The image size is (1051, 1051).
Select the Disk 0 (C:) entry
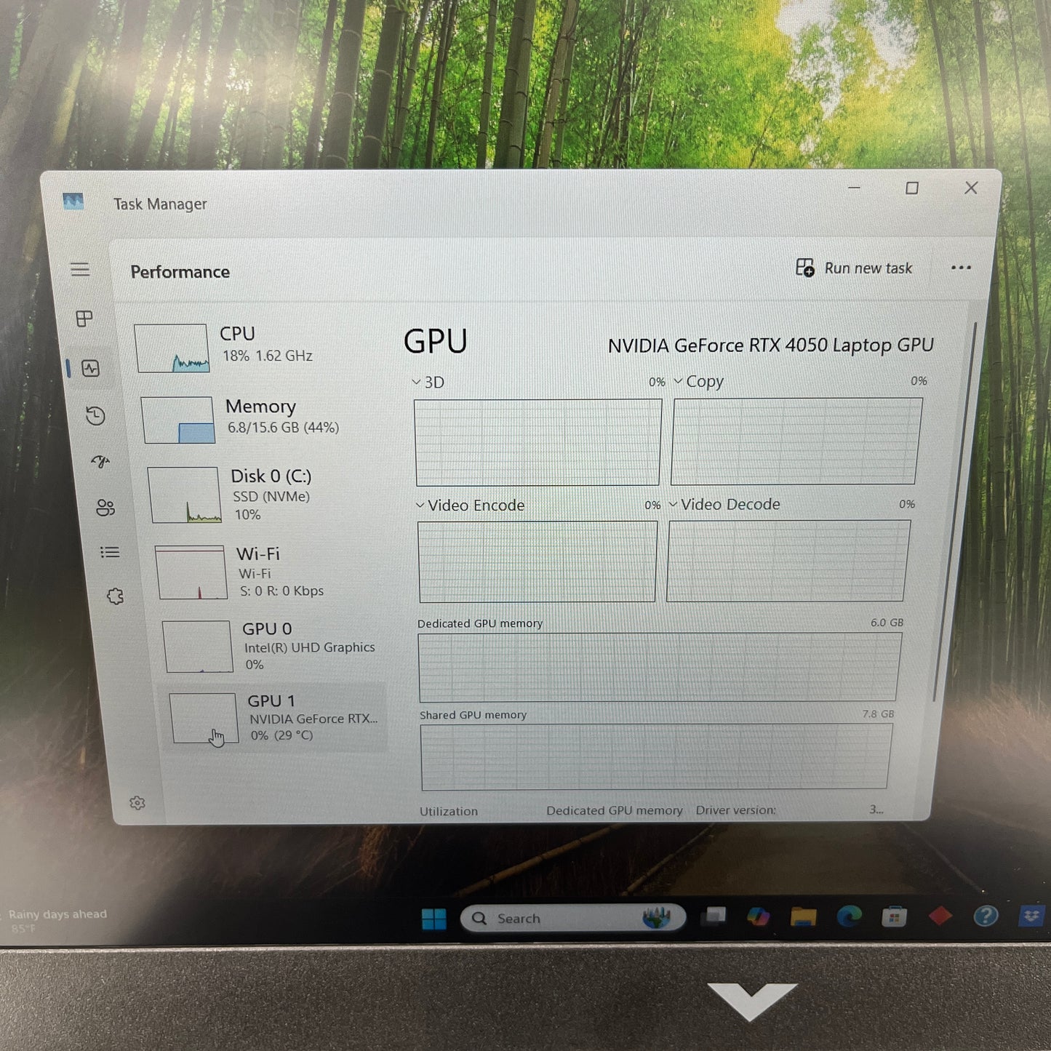265,495
